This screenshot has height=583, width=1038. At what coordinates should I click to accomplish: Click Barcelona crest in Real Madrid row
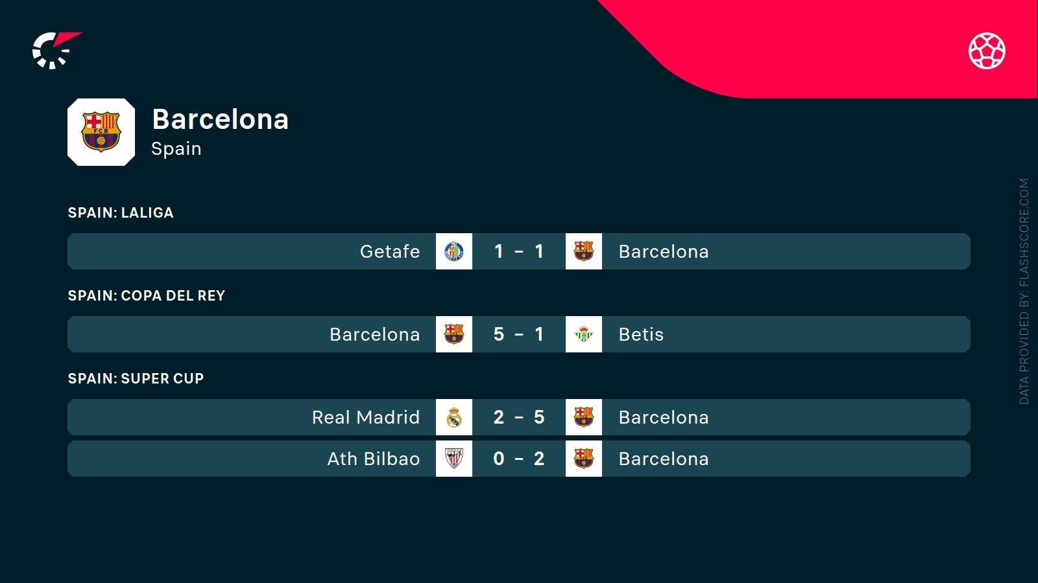(584, 417)
